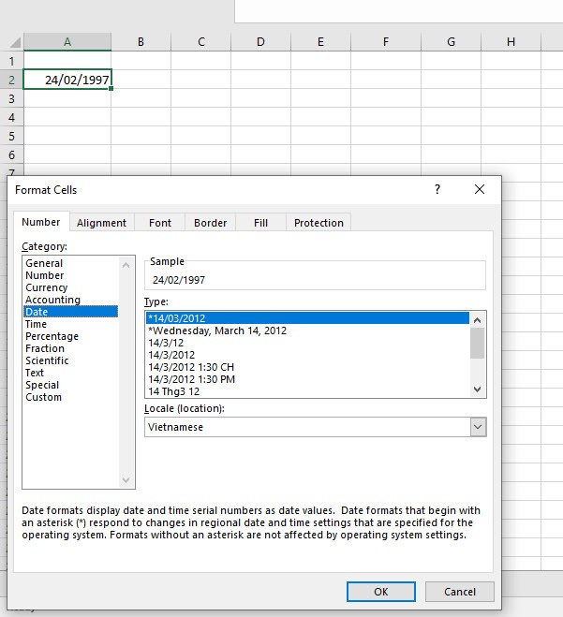Image resolution: width=563 pixels, height=617 pixels.
Task: Open the Locale dropdown showing Vietnamese
Action: [x=316, y=427]
